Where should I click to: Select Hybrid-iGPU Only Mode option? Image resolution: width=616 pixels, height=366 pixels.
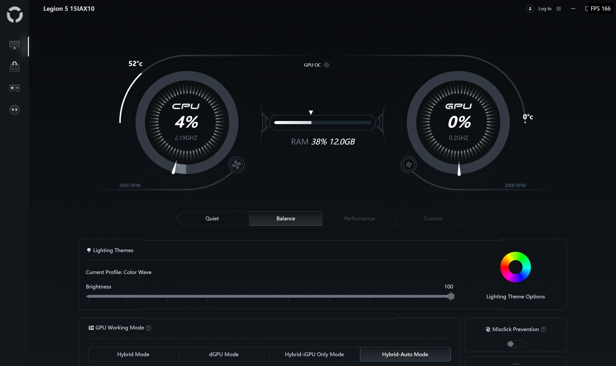pyautogui.click(x=315, y=354)
